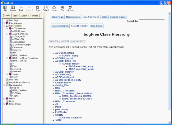The height and width of the screenshot is (125, 172).
Task: Collapse the Namespace List tree node
Action: [4, 85]
